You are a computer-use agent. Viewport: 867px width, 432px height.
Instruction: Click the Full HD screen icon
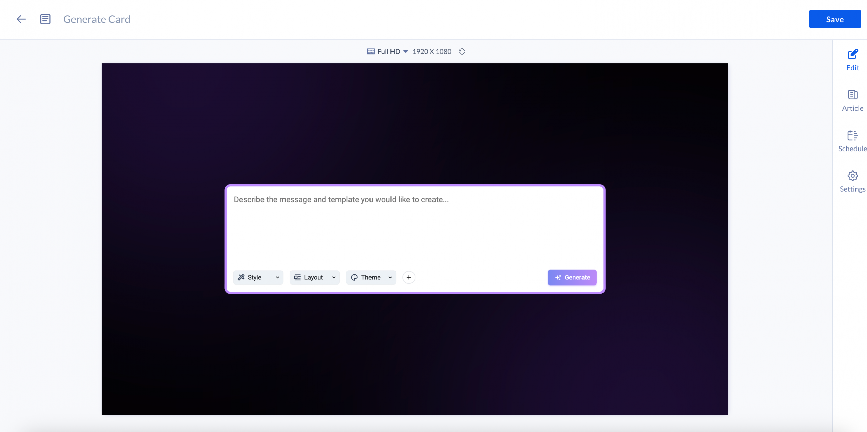point(371,51)
